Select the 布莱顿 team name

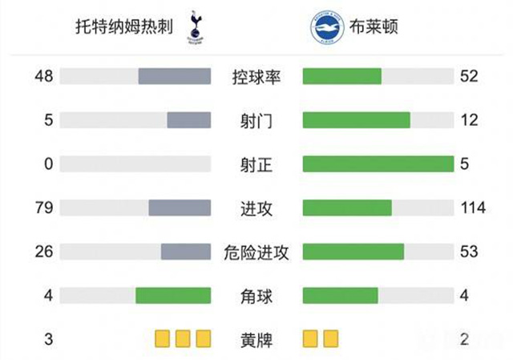pos(374,27)
